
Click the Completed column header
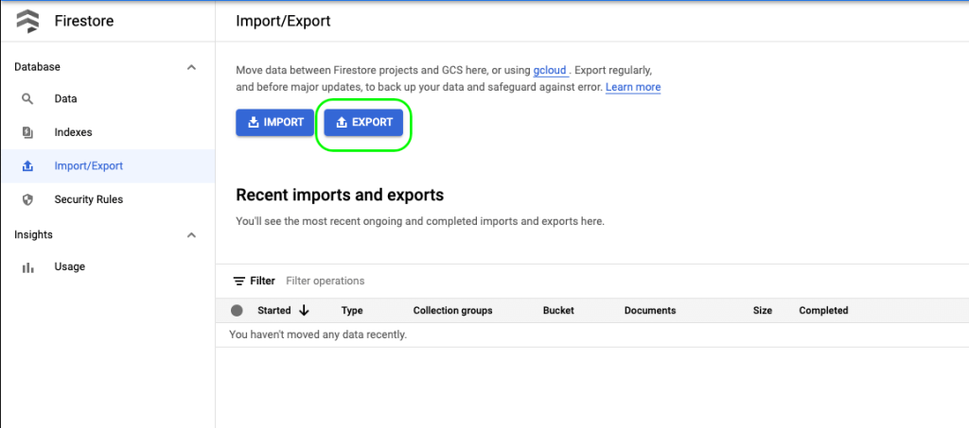(823, 310)
